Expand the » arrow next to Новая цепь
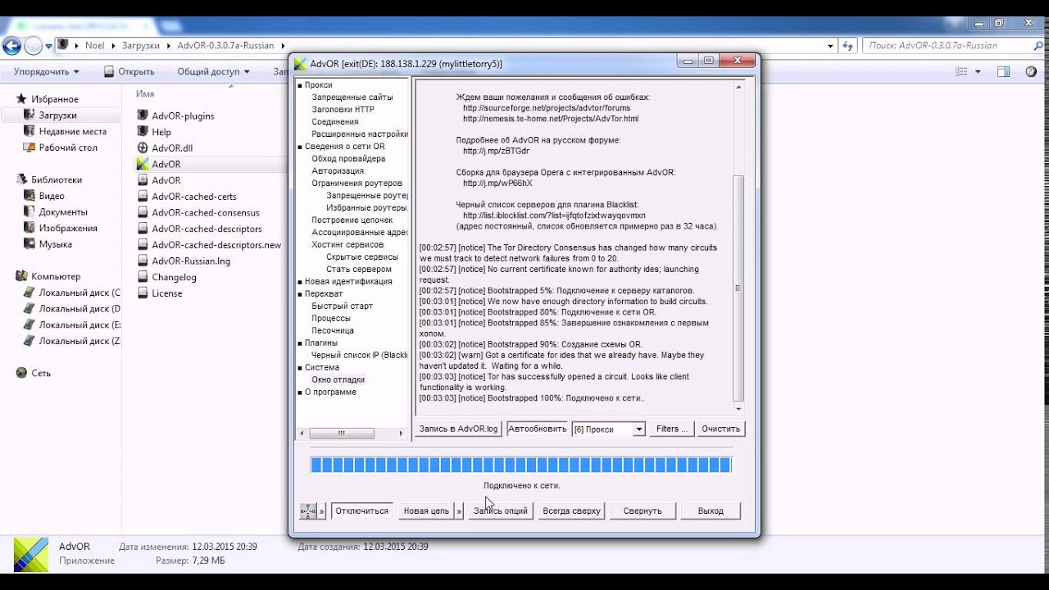The height and width of the screenshot is (590, 1049). (460, 511)
